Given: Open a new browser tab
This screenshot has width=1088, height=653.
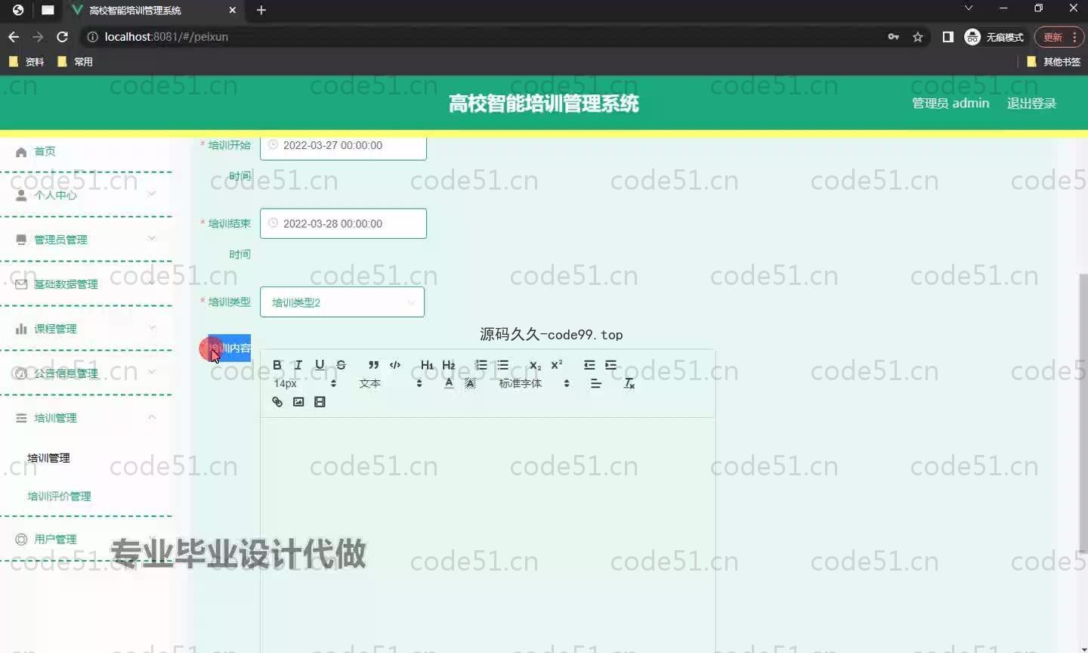Looking at the screenshot, I should pyautogui.click(x=261, y=10).
